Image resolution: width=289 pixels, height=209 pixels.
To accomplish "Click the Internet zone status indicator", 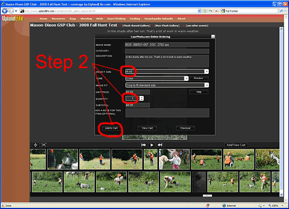I will click(x=229, y=206).
